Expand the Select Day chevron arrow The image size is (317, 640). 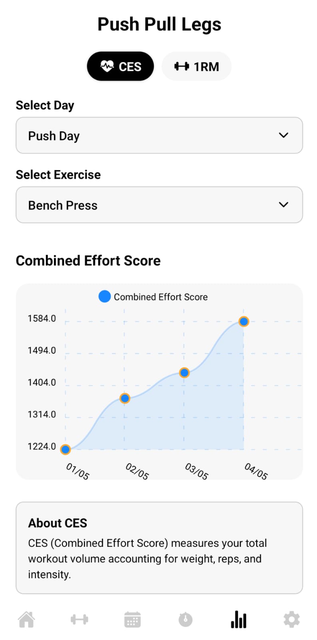(x=283, y=135)
